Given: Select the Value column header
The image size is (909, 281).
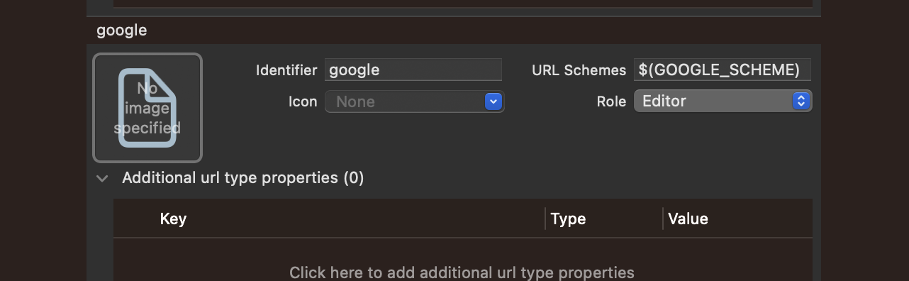Looking at the screenshot, I should 688,219.
